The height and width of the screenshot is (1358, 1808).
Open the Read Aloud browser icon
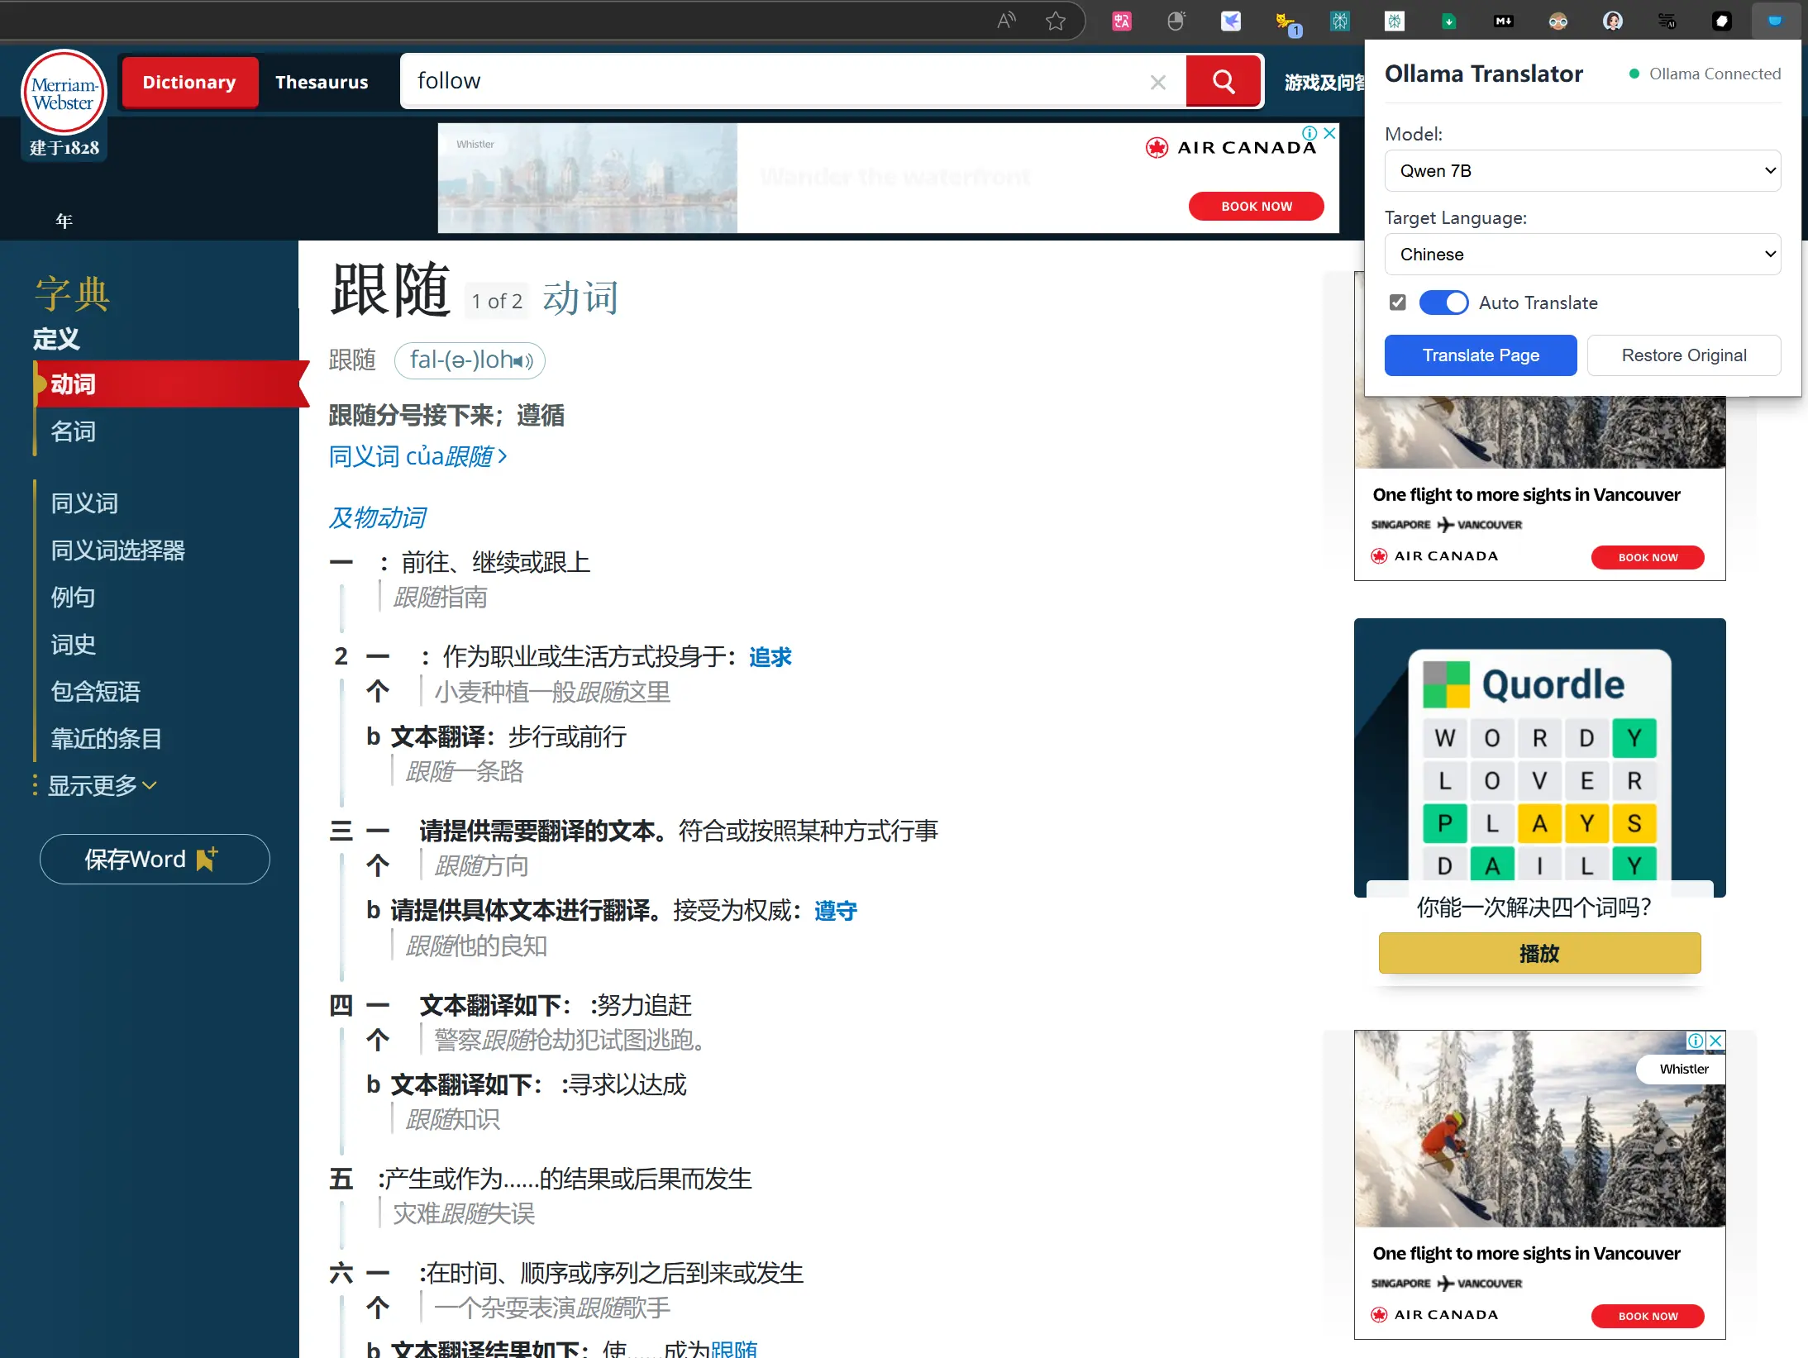coord(1005,21)
